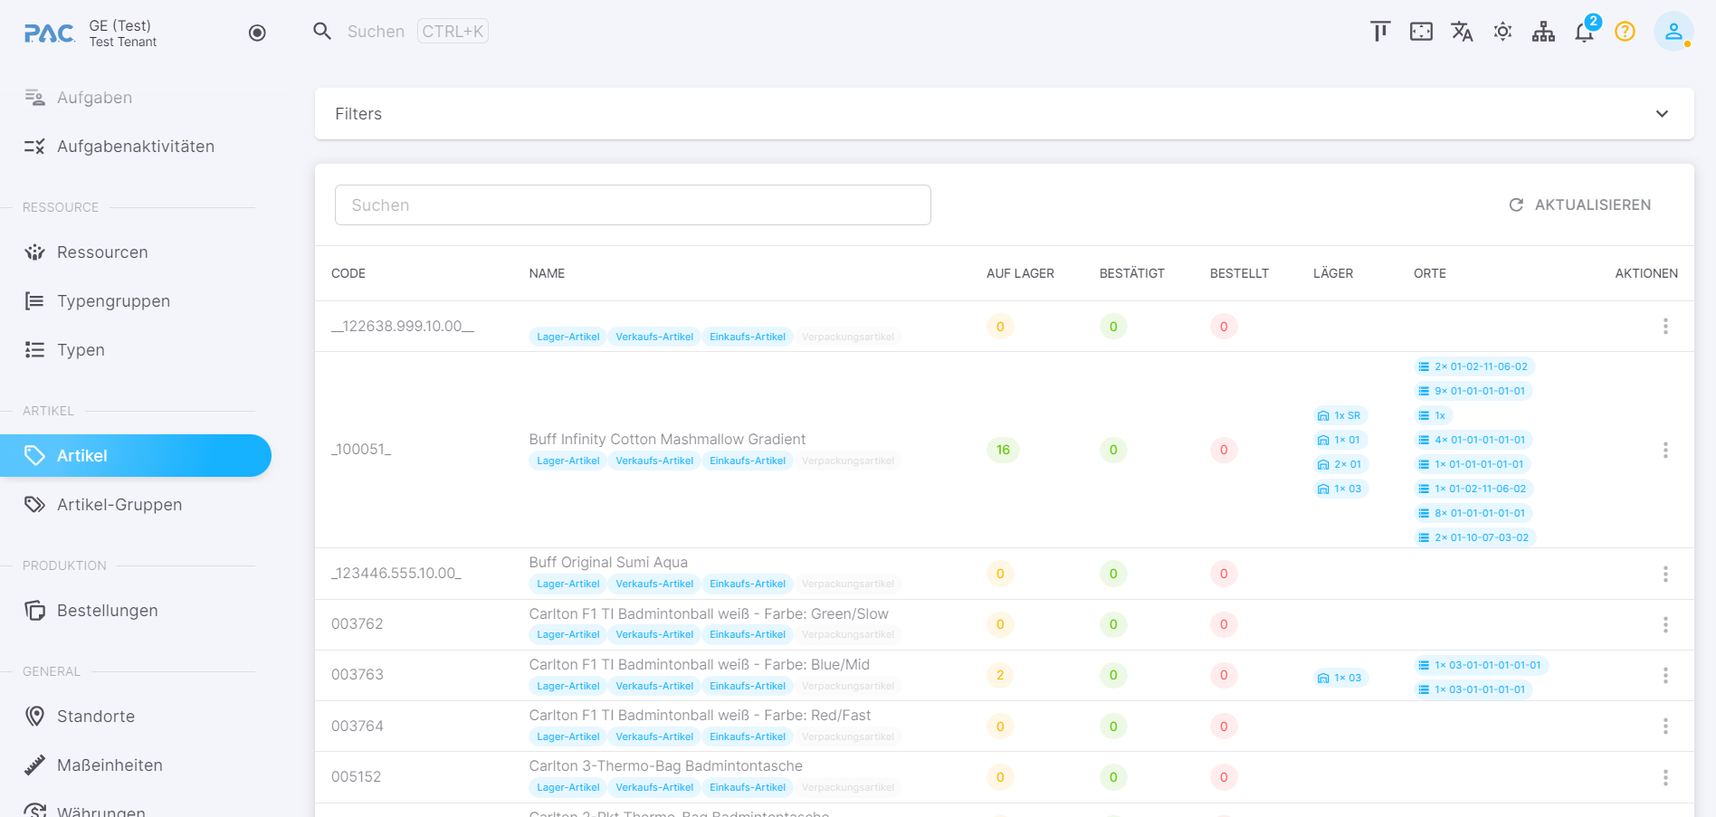Sort by BESTELLT column header
Image resolution: width=1716 pixels, height=817 pixels.
[x=1239, y=273]
